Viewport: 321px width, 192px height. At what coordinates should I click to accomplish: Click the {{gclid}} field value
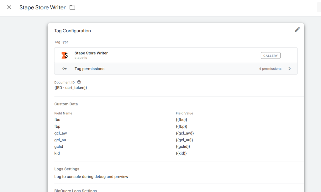[183, 147]
